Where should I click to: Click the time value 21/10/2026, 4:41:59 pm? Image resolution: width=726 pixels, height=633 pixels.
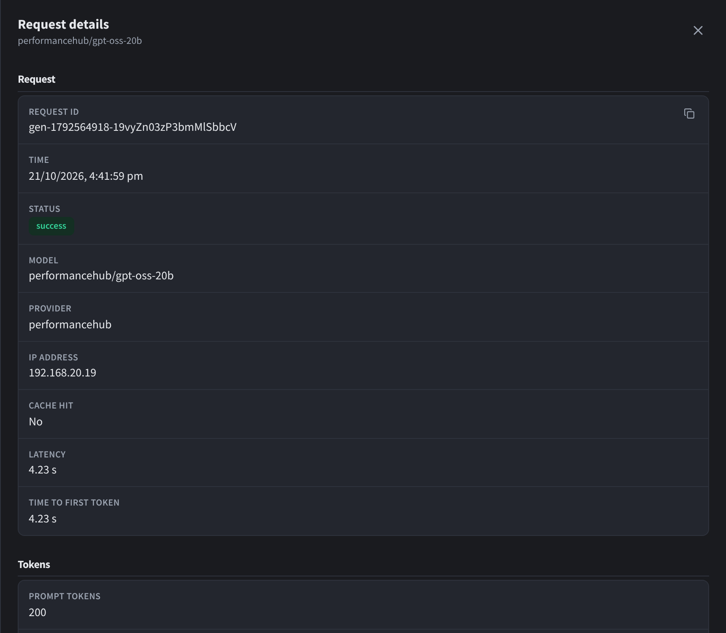pos(86,176)
